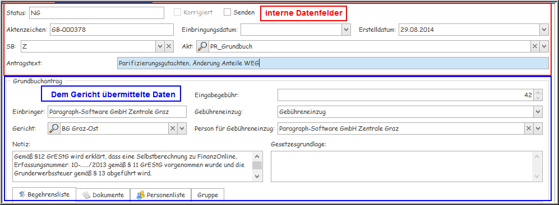
Task: Open the Personenliste tab with people icon
Action: coord(161,195)
